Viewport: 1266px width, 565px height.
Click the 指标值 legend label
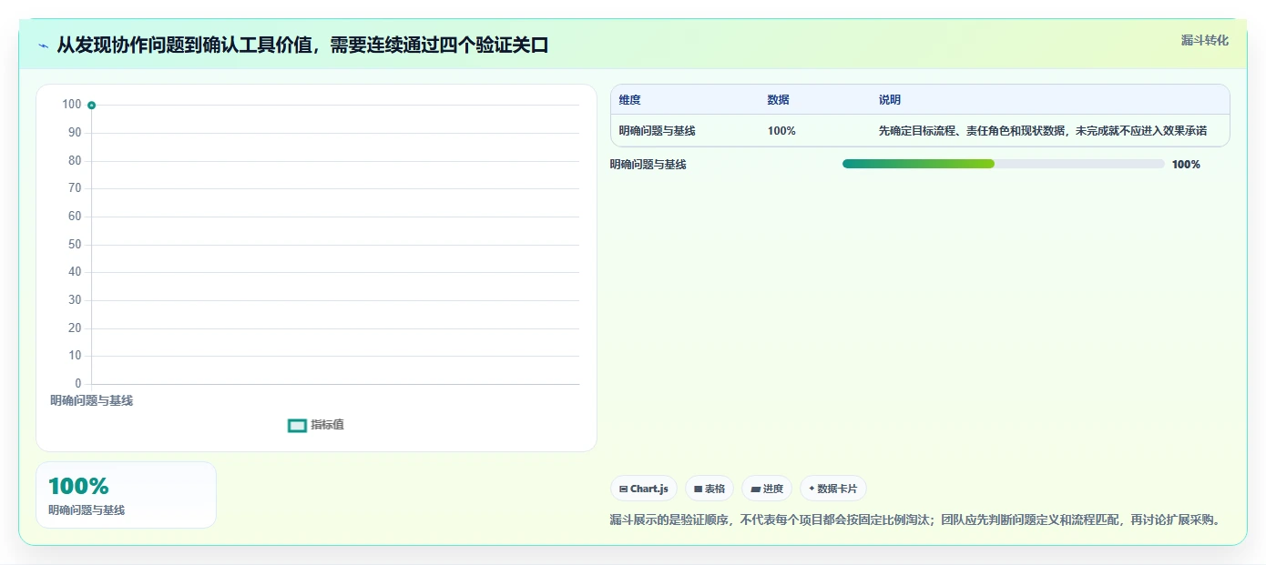point(327,425)
